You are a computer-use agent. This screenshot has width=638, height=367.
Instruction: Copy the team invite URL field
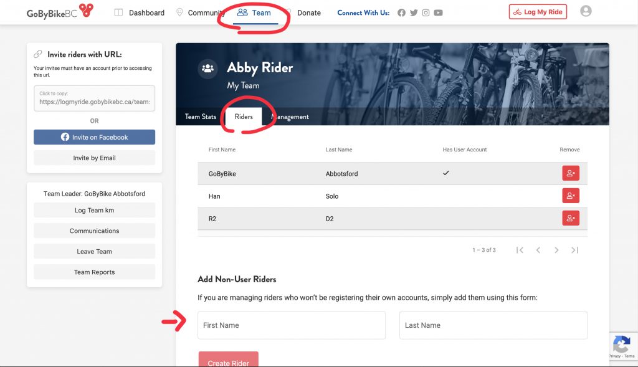95,98
